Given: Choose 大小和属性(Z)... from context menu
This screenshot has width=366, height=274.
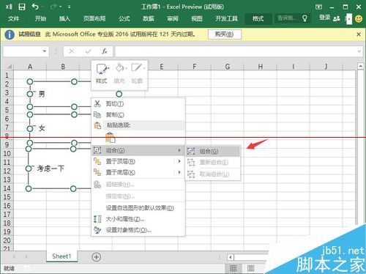Looking at the screenshot, I should (138, 219).
